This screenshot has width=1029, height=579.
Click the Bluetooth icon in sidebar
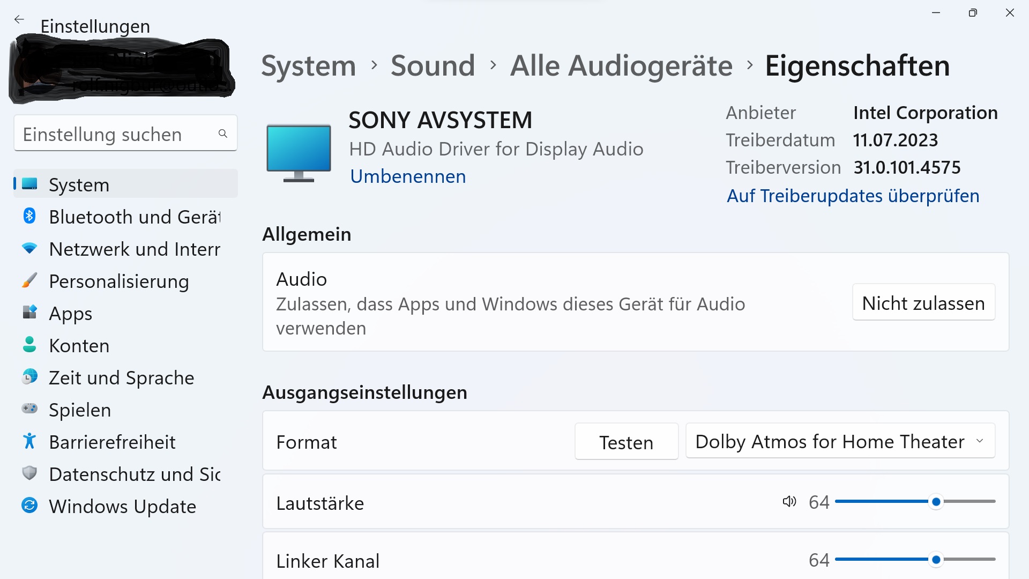pos(29,216)
